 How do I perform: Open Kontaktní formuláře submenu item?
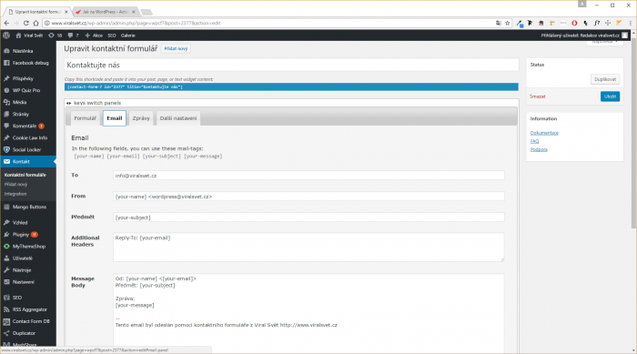(x=25, y=175)
